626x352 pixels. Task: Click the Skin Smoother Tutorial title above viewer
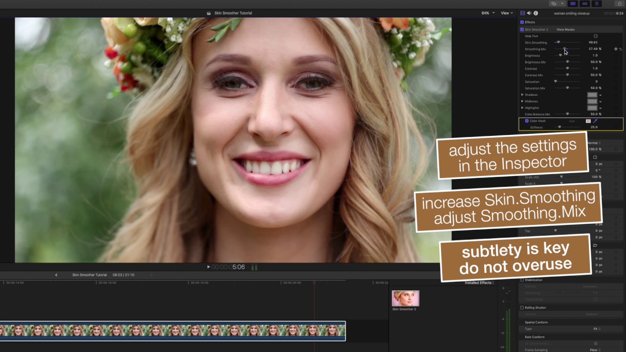coord(233,13)
